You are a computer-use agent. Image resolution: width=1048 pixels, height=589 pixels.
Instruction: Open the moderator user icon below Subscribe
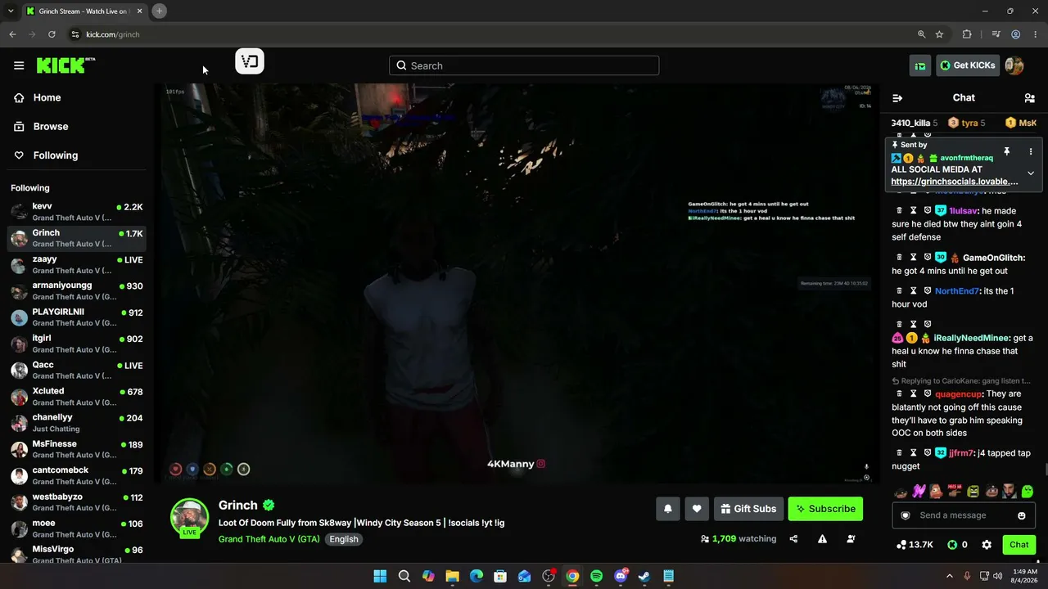(x=851, y=539)
